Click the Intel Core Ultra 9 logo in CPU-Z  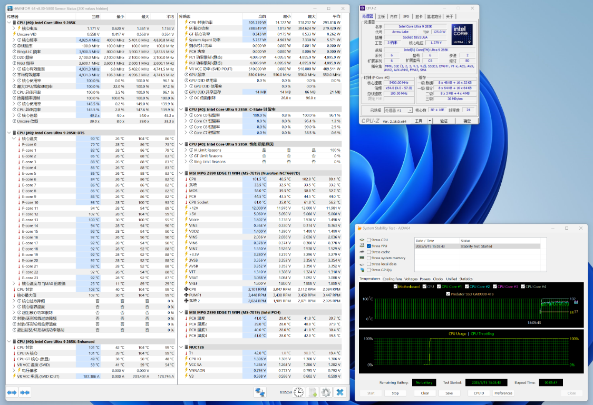pyautogui.click(x=461, y=33)
